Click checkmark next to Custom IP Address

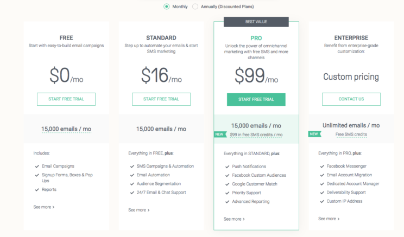point(322,202)
